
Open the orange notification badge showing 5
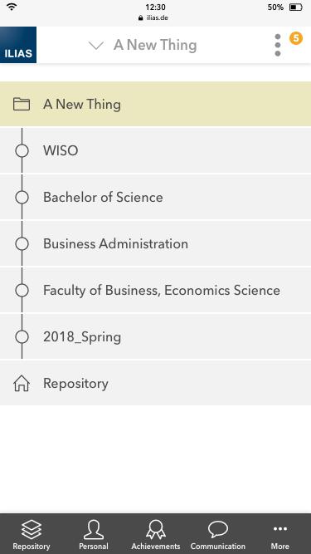point(296,38)
